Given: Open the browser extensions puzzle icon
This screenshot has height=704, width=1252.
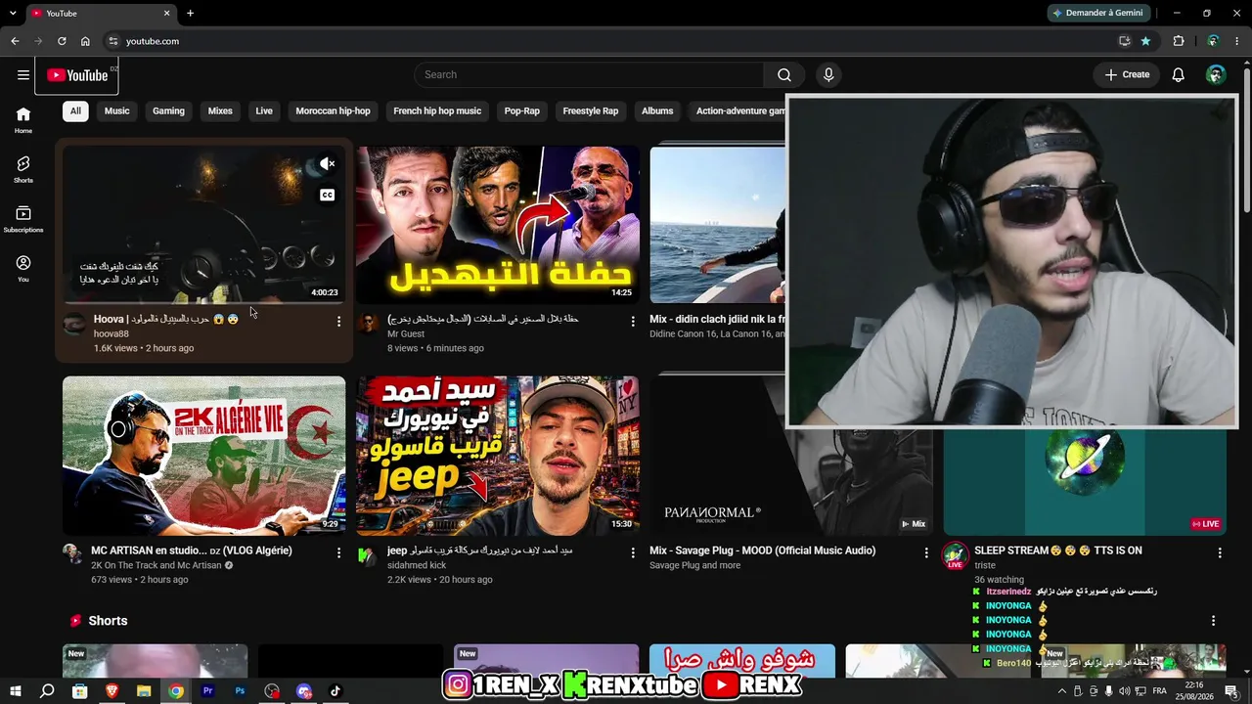Looking at the screenshot, I should [x=1179, y=41].
